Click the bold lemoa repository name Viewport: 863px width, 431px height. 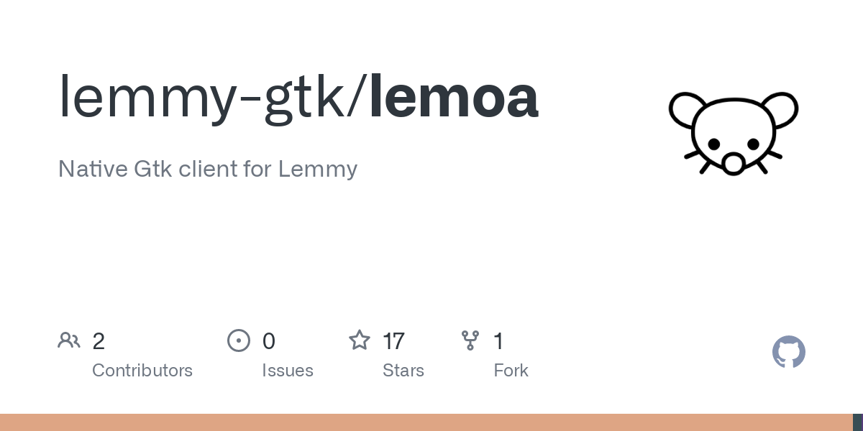click(x=454, y=97)
